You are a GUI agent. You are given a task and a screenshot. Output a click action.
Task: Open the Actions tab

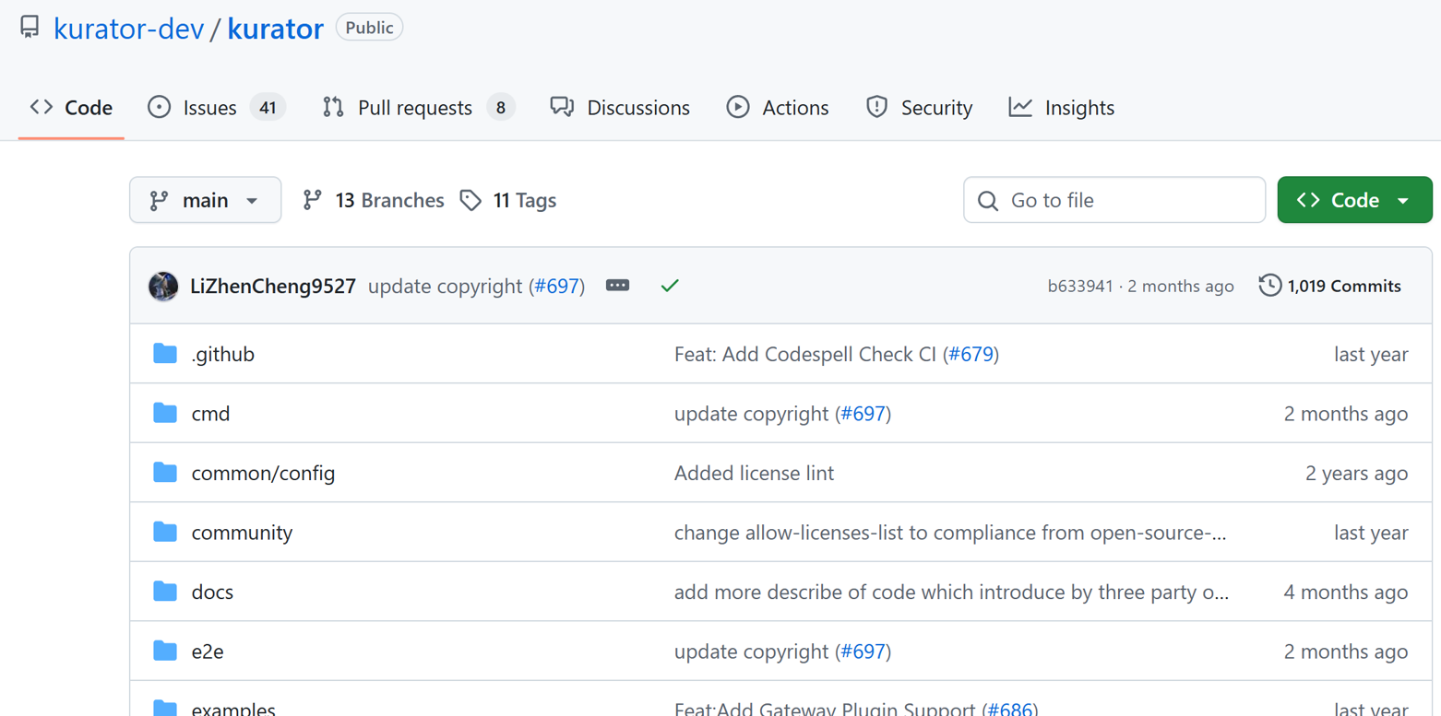[x=777, y=108]
